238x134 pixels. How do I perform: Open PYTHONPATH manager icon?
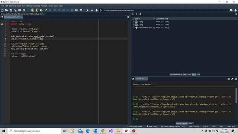coord(92,10)
